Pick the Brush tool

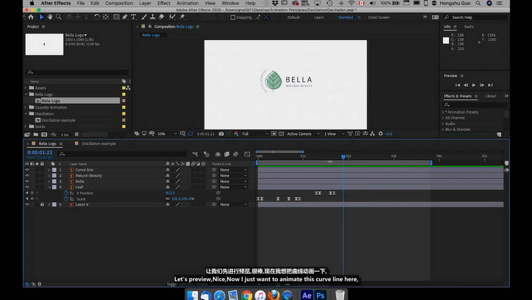[x=144, y=17]
